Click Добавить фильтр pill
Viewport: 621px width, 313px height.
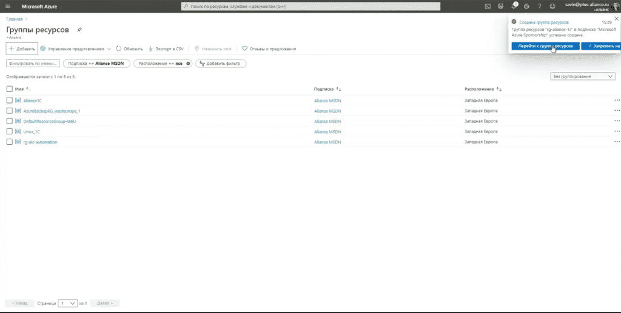(221, 63)
